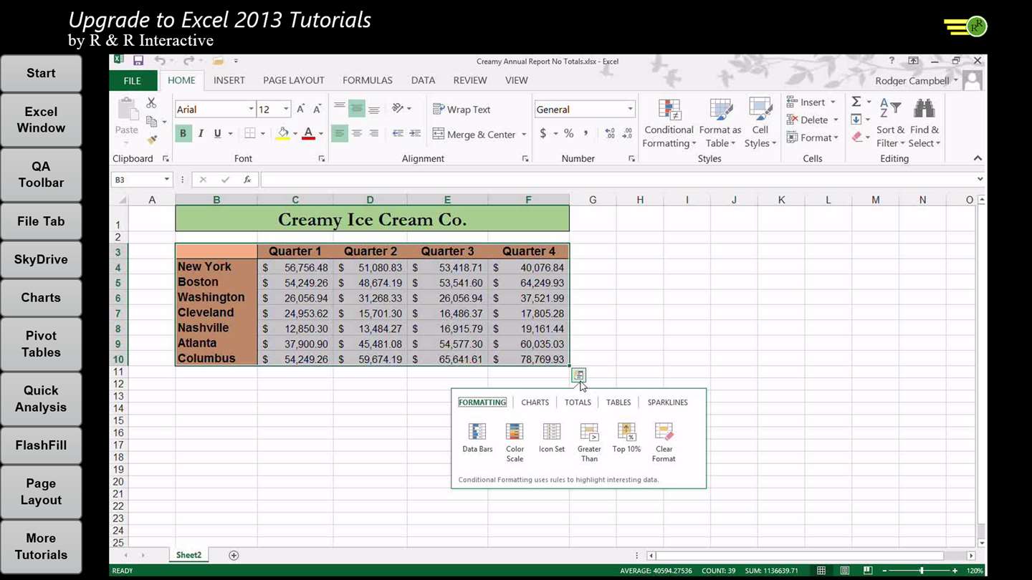The height and width of the screenshot is (580, 1032).
Task: Adjust the zoom slider in status bar
Action: coord(922,571)
